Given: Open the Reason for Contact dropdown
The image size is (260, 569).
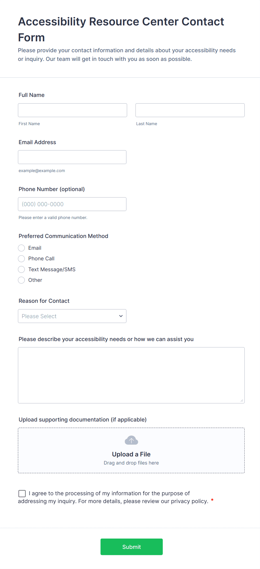Looking at the screenshot, I should (x=72, y=316).
